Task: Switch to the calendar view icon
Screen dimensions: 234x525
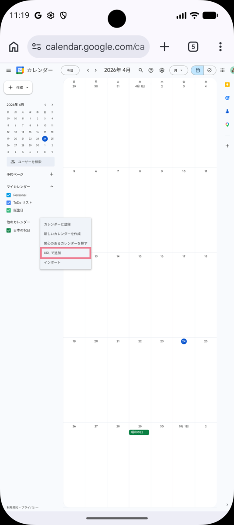Action: [x=198, y=70]
